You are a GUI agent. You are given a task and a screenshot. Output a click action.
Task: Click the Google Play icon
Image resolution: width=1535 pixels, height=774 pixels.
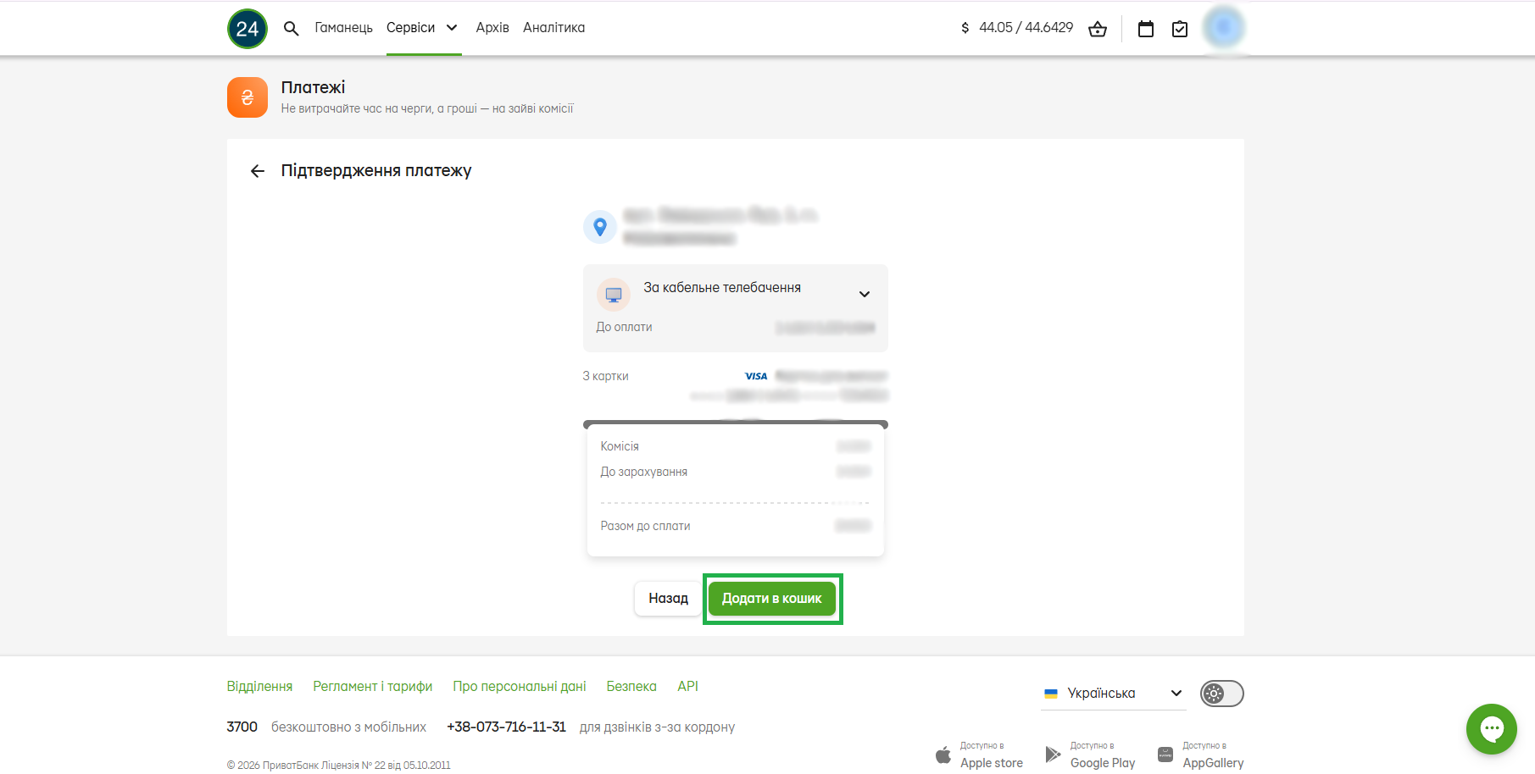point(1053,755)
